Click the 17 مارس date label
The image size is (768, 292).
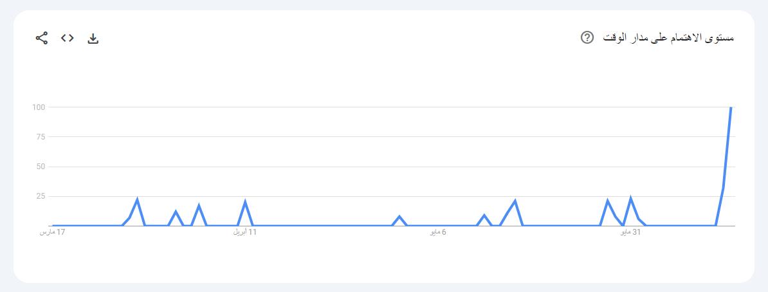tap(53, 232)
